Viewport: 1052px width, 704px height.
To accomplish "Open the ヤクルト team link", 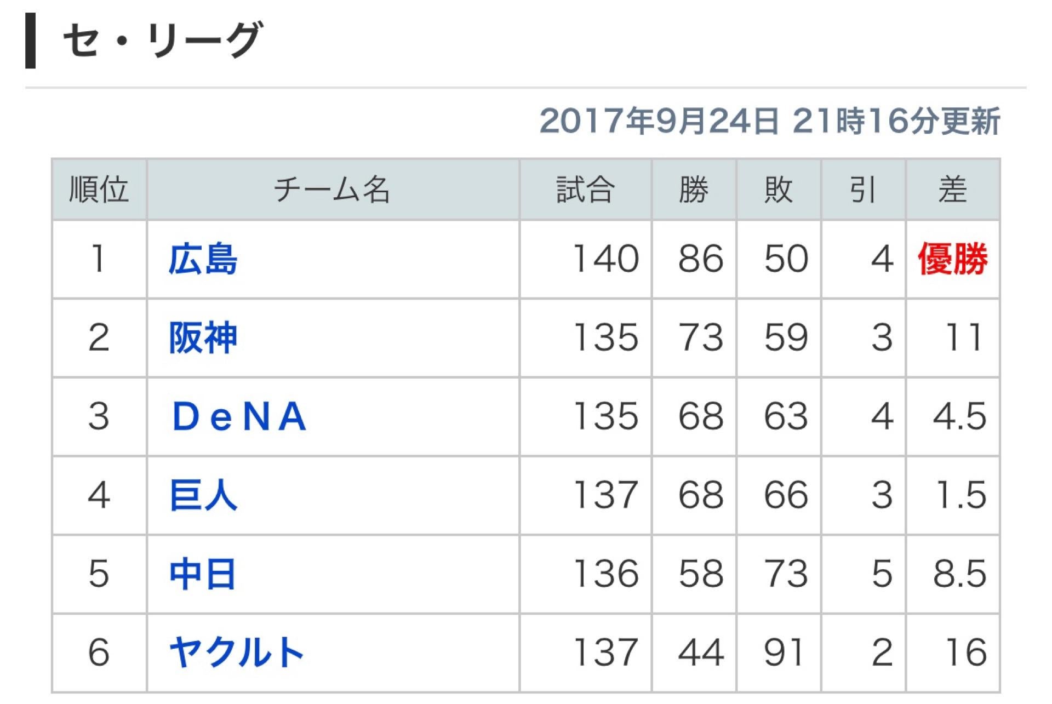I will click(237, 653).
